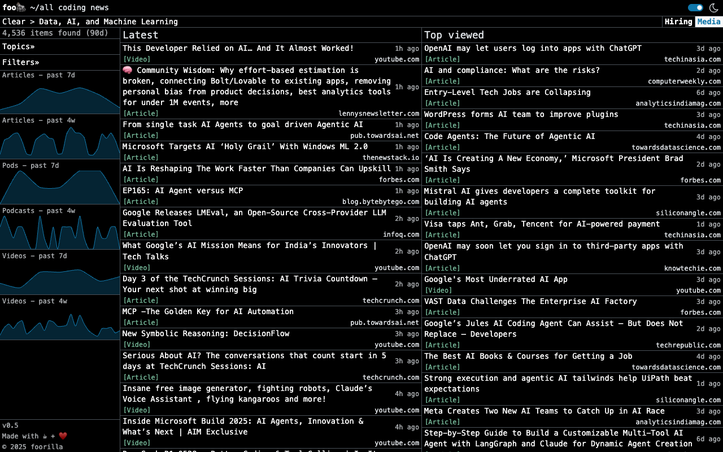The height and width of the screenshot is (452, 723).
Task: Open 'WordPress forms AI team' article
Action: pyautogui.click(x=521, y=114)
